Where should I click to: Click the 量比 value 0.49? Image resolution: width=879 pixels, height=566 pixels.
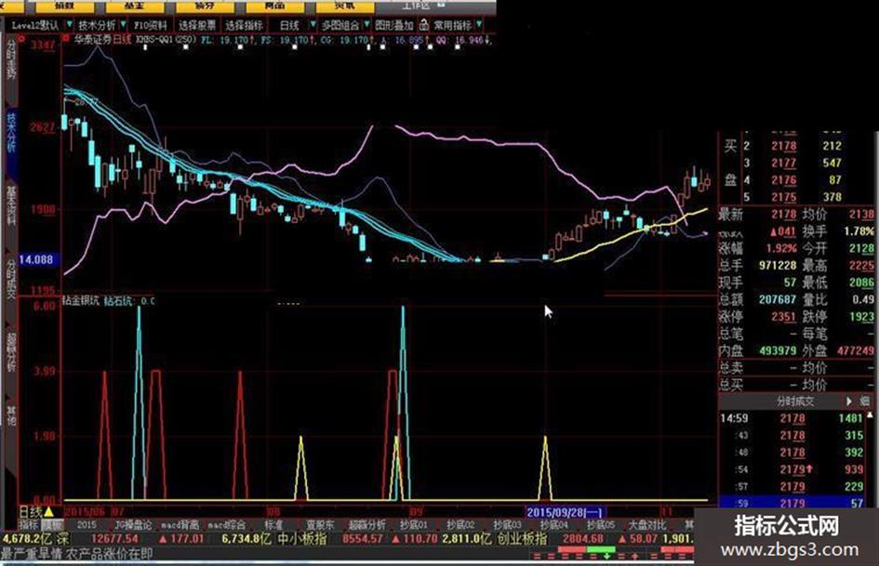pos(863,299)
